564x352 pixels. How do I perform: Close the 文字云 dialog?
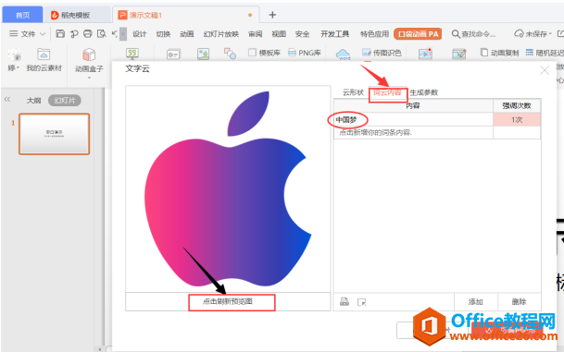coord(545,70)
